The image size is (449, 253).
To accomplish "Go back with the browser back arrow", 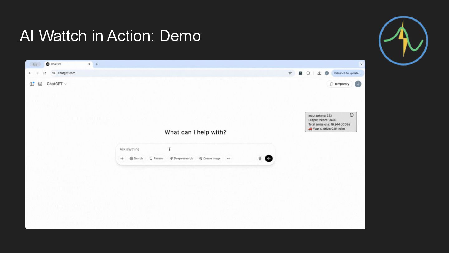I will [30, 73].
